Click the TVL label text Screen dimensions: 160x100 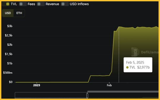(14, 4)
